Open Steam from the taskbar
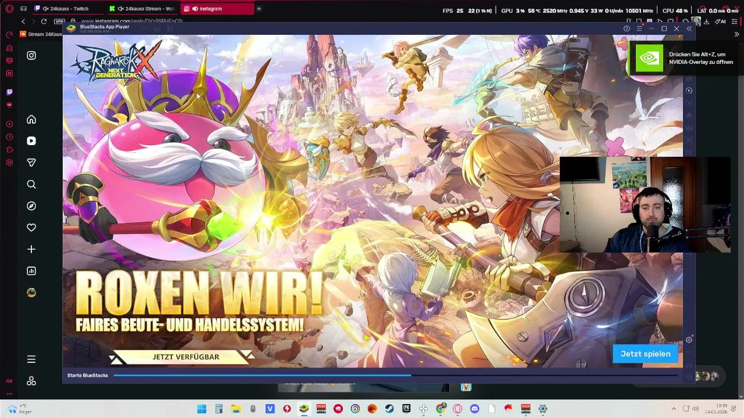This screenshot has height=418, width=744. [x=389, y=409]
